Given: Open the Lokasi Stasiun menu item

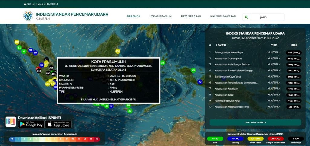Looking at the screenshot, I should pyautogui.click(x=160, y=17).
